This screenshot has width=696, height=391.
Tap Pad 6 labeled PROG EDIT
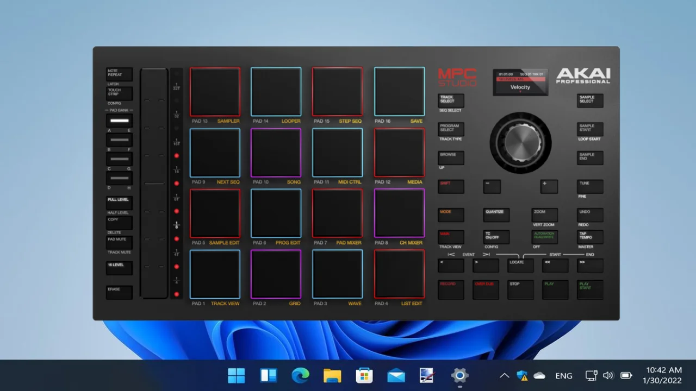(x=276, y=213)
